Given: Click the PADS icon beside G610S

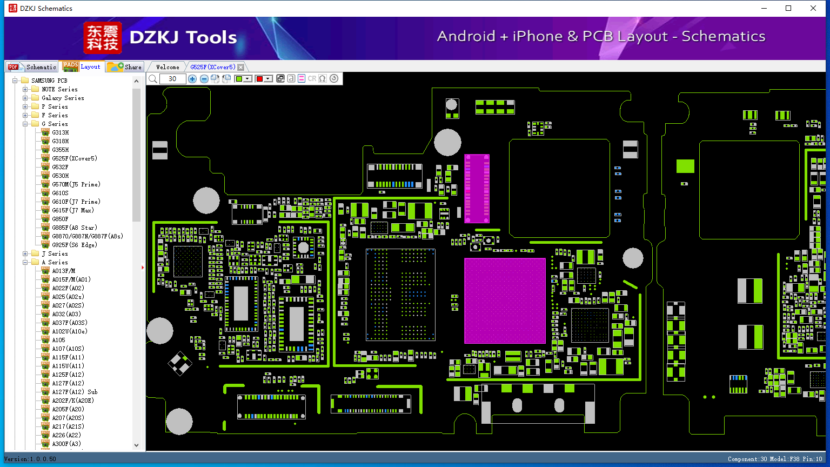Looking at the screenshot, I should point(45,193).
